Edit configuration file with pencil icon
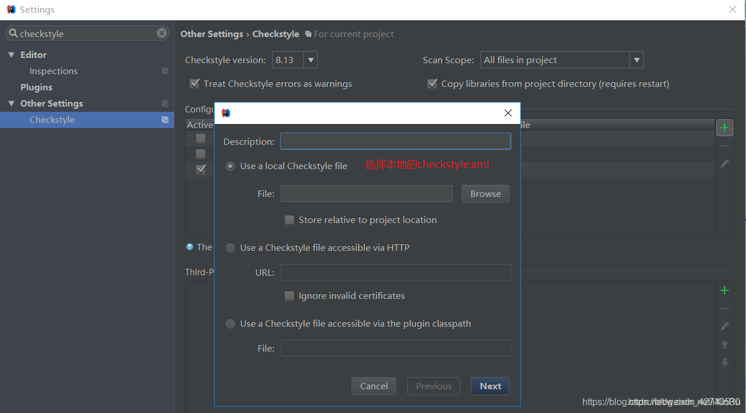 725,164
